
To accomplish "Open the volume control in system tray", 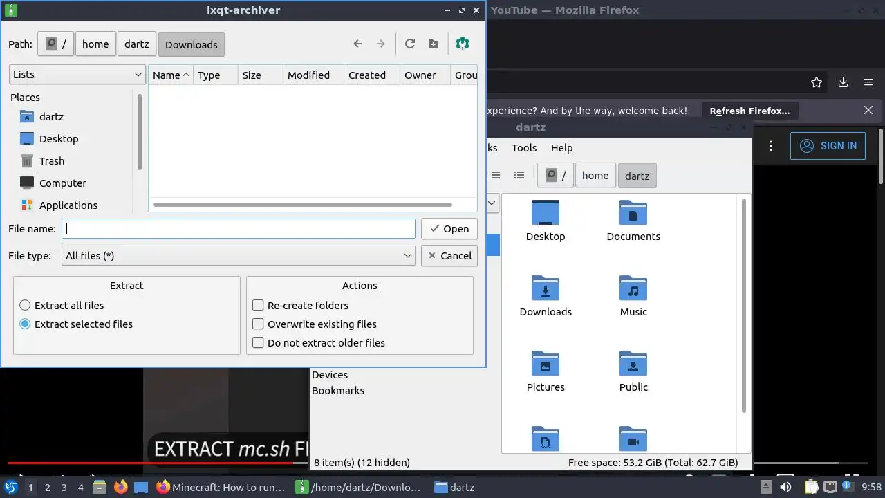I will tap(785, 487).
